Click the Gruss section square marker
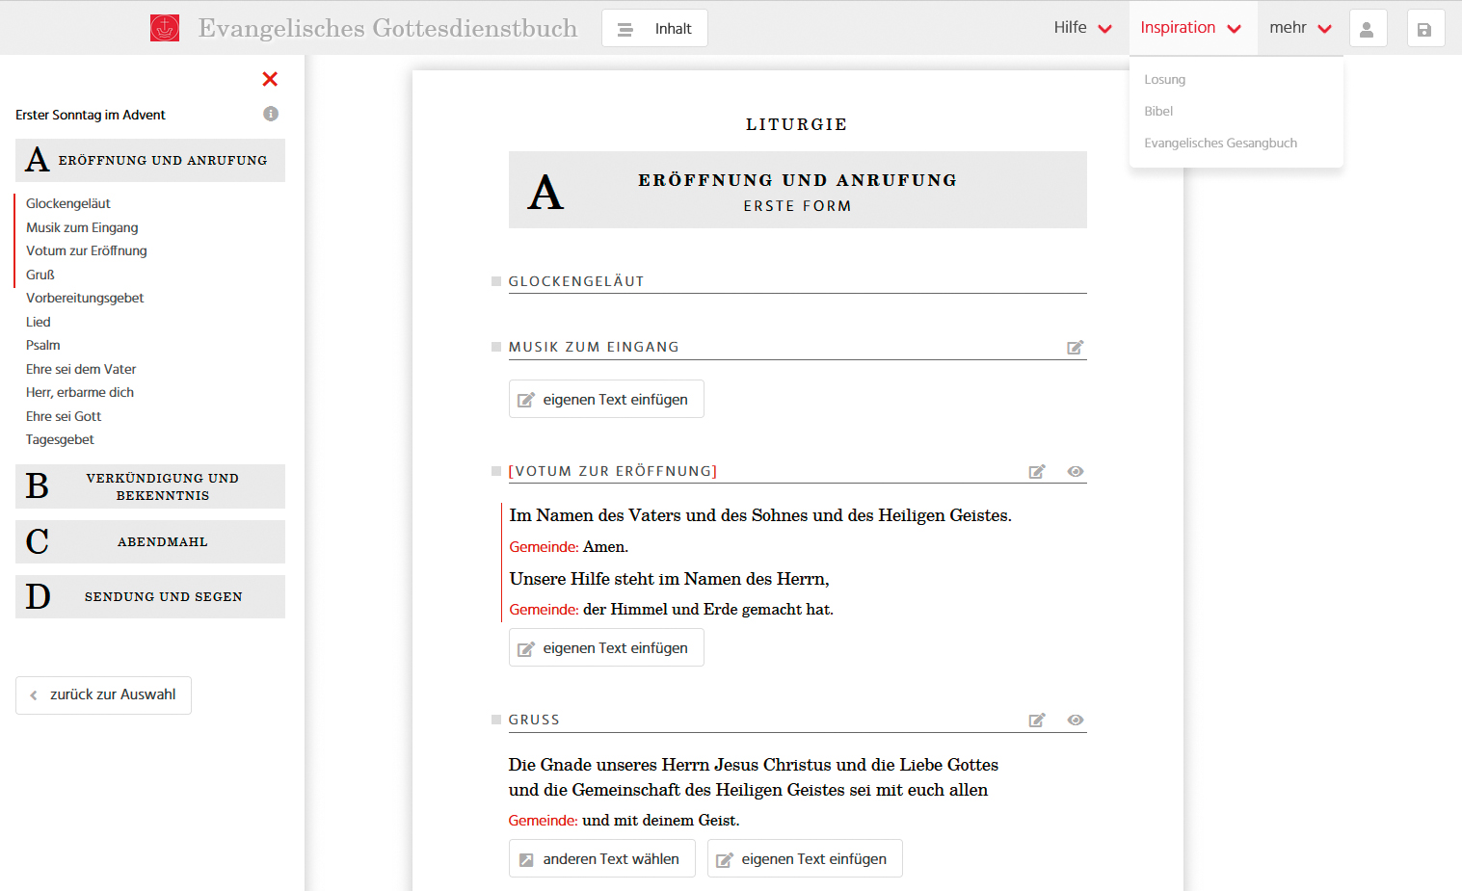Screen dimensions: 1462x891 point(496,720)
